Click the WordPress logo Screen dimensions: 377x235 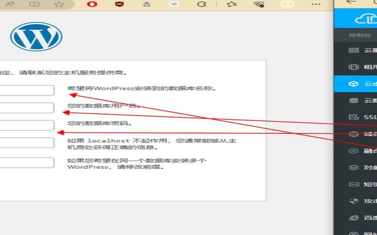[36, 37]
